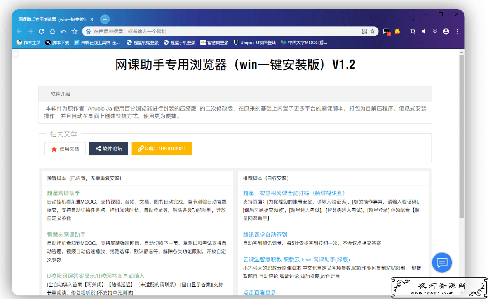Click 点击查看更多 link
The height and width of the screenshot is (299, 488).
(x=260, y=292)
